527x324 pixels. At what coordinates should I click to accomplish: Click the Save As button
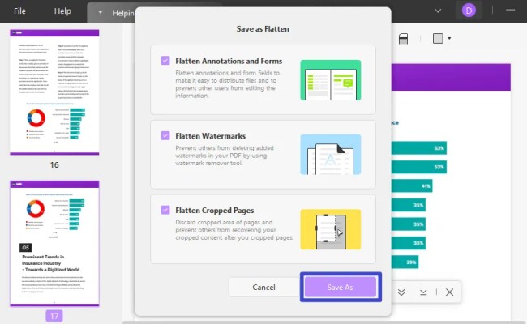[x=341, y=287]
